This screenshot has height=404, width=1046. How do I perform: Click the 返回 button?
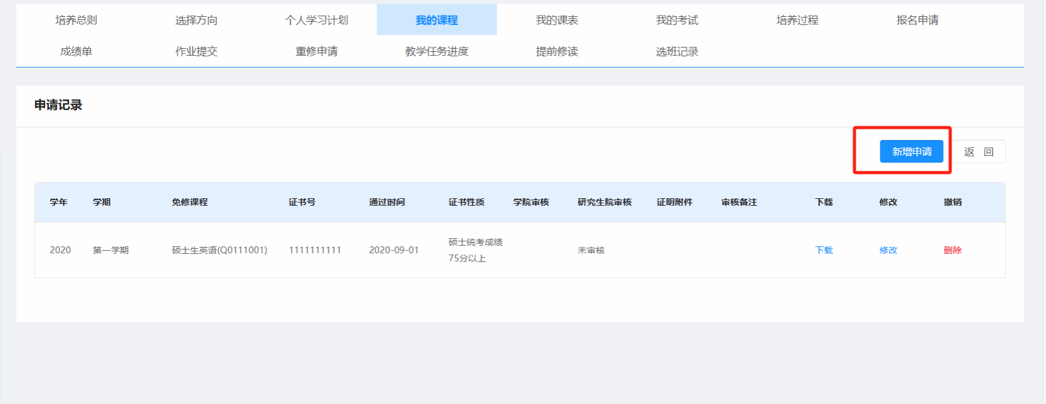coord(978,152)
